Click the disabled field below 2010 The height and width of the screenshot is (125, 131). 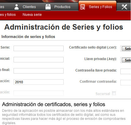click(39, 93)
